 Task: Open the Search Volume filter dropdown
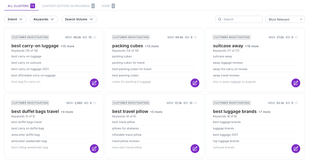pos(79,19)
